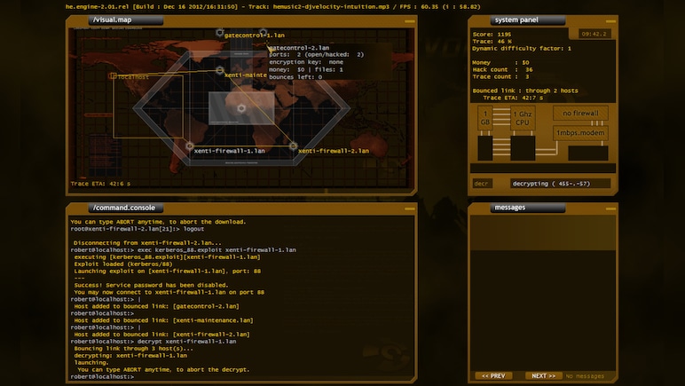Screen dimensions: 685x386
Task: Click the 1 Ghz CPU component
Action: tap(523, 118)
